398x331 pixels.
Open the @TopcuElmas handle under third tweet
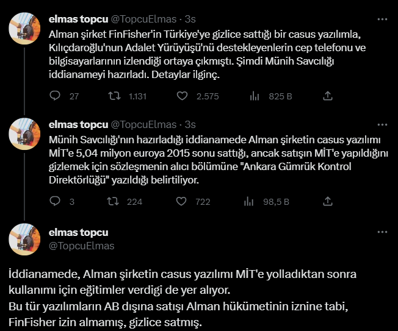click(x=81, y=246)
